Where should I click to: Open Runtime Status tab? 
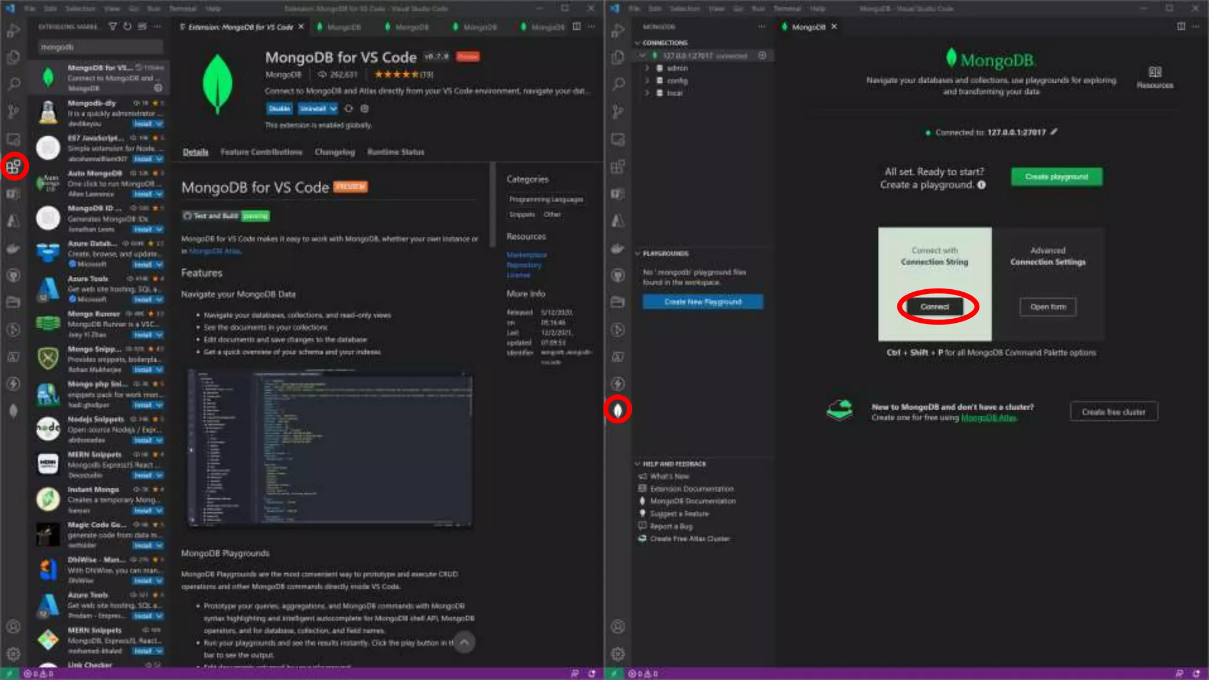pyautogui.click(x=396, y=152)
